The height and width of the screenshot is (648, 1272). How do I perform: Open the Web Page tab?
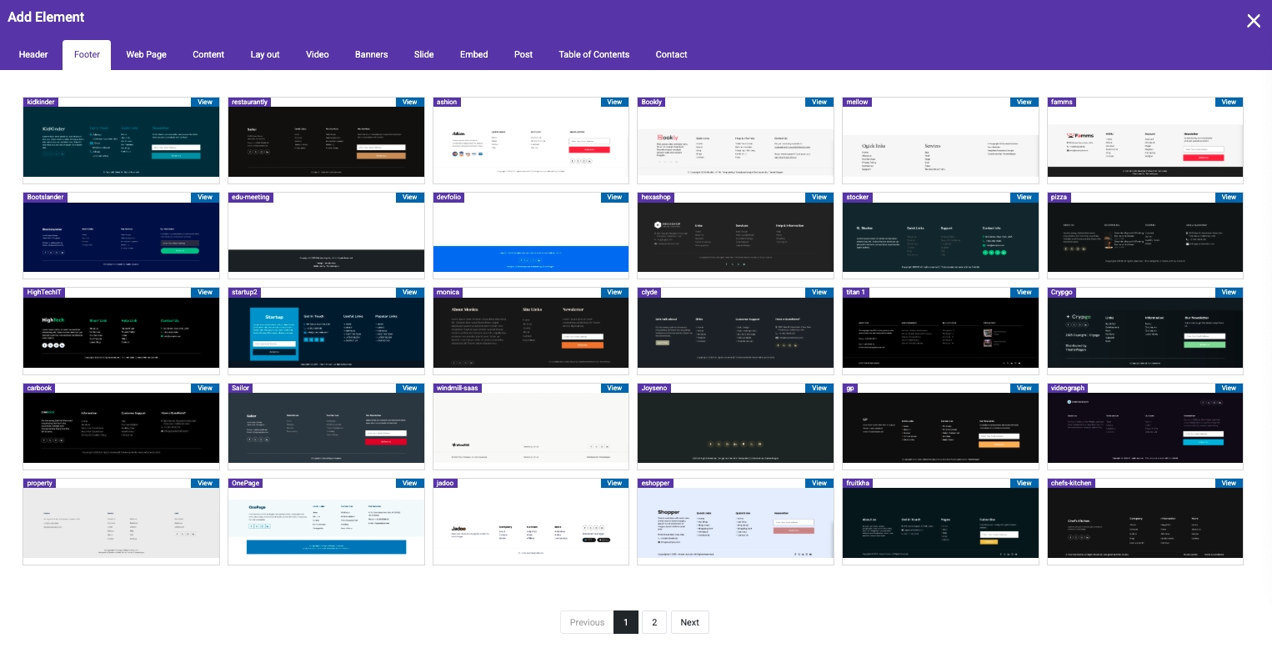tap(146, 55)
